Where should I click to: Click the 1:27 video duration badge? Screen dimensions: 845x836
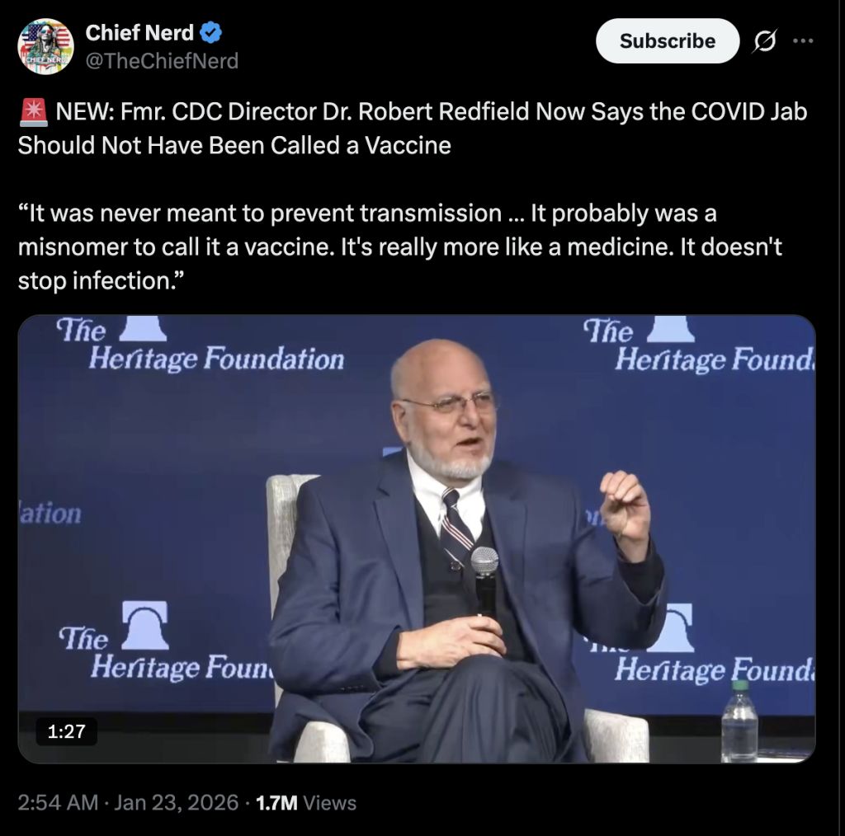tap(66, 730)
